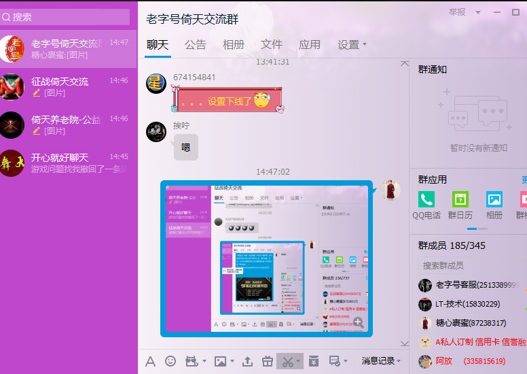The width and height of the screenshot is (527, 374).
Task: Open the 消息记录 dropdown
Action: pos(381,361)
